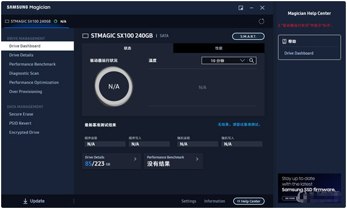Click the S.M.A.R.T. button
The image size is (347, 209).
(x=248, y=37)
